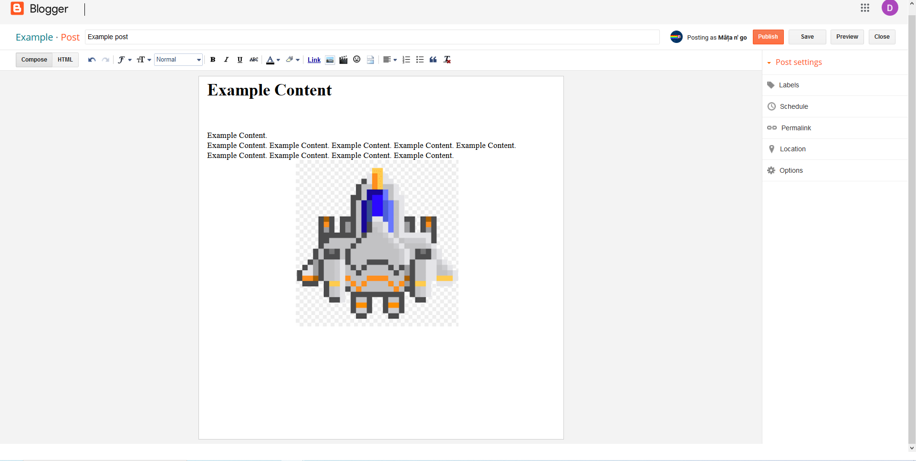Viewport: 916px width, 461px height.
Task: Expand the Location setting
Action: (x=835, y=149)
